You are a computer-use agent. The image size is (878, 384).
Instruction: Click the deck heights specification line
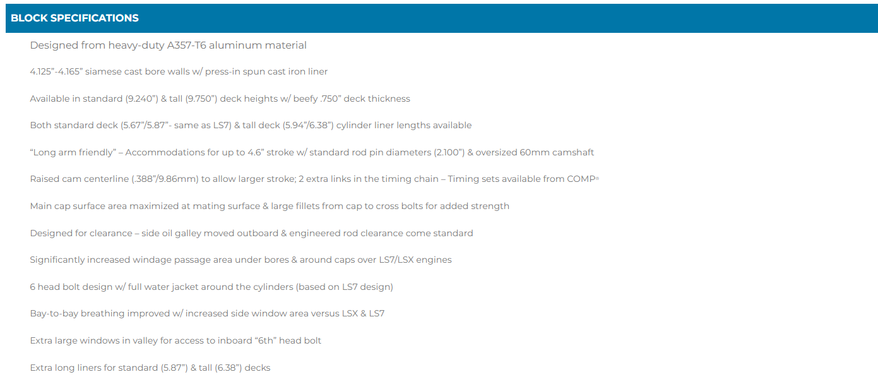[x=220, y=99]
